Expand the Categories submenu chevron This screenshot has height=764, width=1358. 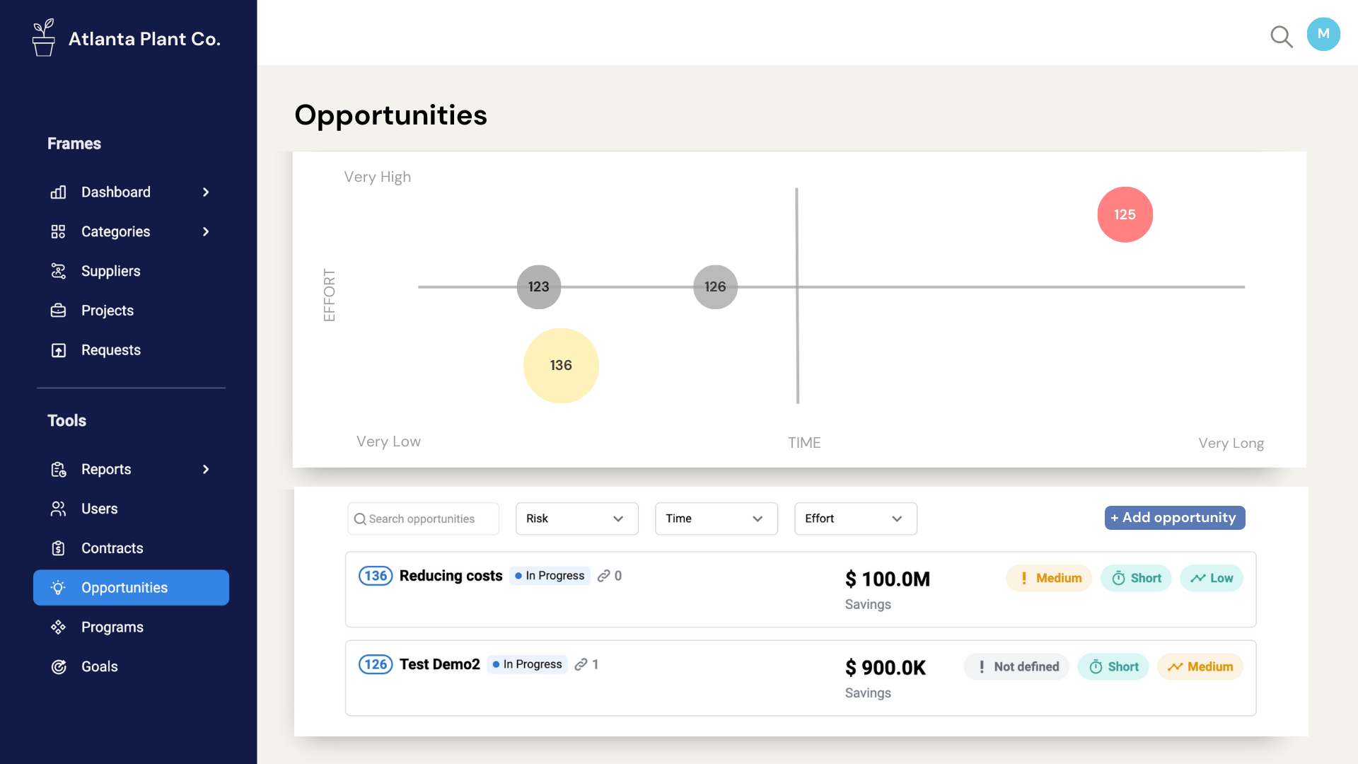[x=206, y=232]
